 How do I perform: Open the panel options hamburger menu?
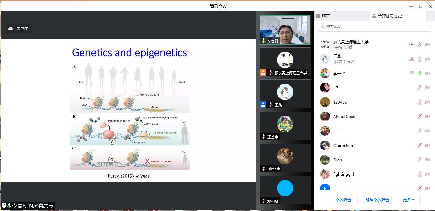pos(430,16)
